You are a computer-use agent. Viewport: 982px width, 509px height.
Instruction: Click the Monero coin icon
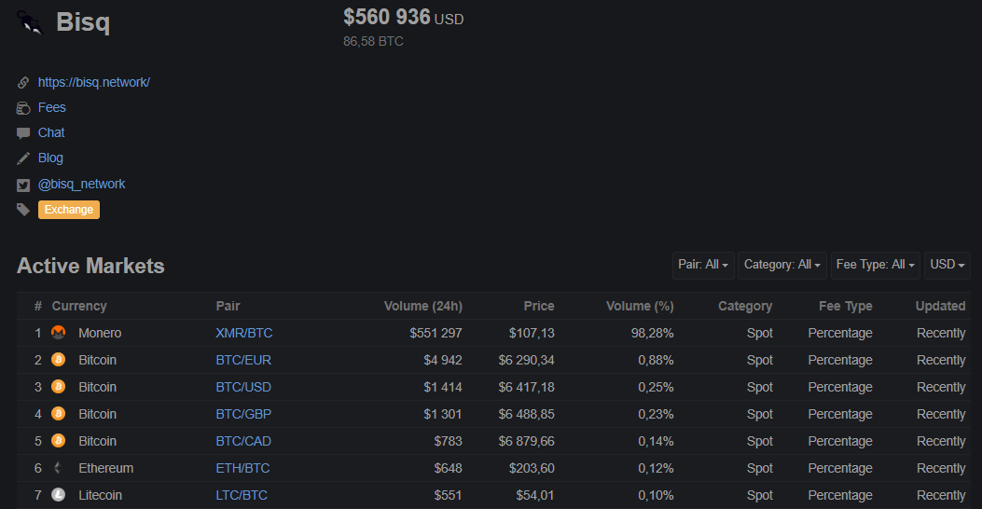(58, 333)
